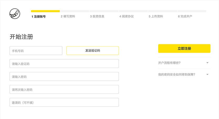
Task: Select step 1 注册账号
Action: 39,16
